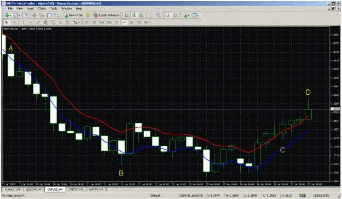Select the text 'A' tool
Viewport: 342px width, 199px height.
(x=60, y=22)
